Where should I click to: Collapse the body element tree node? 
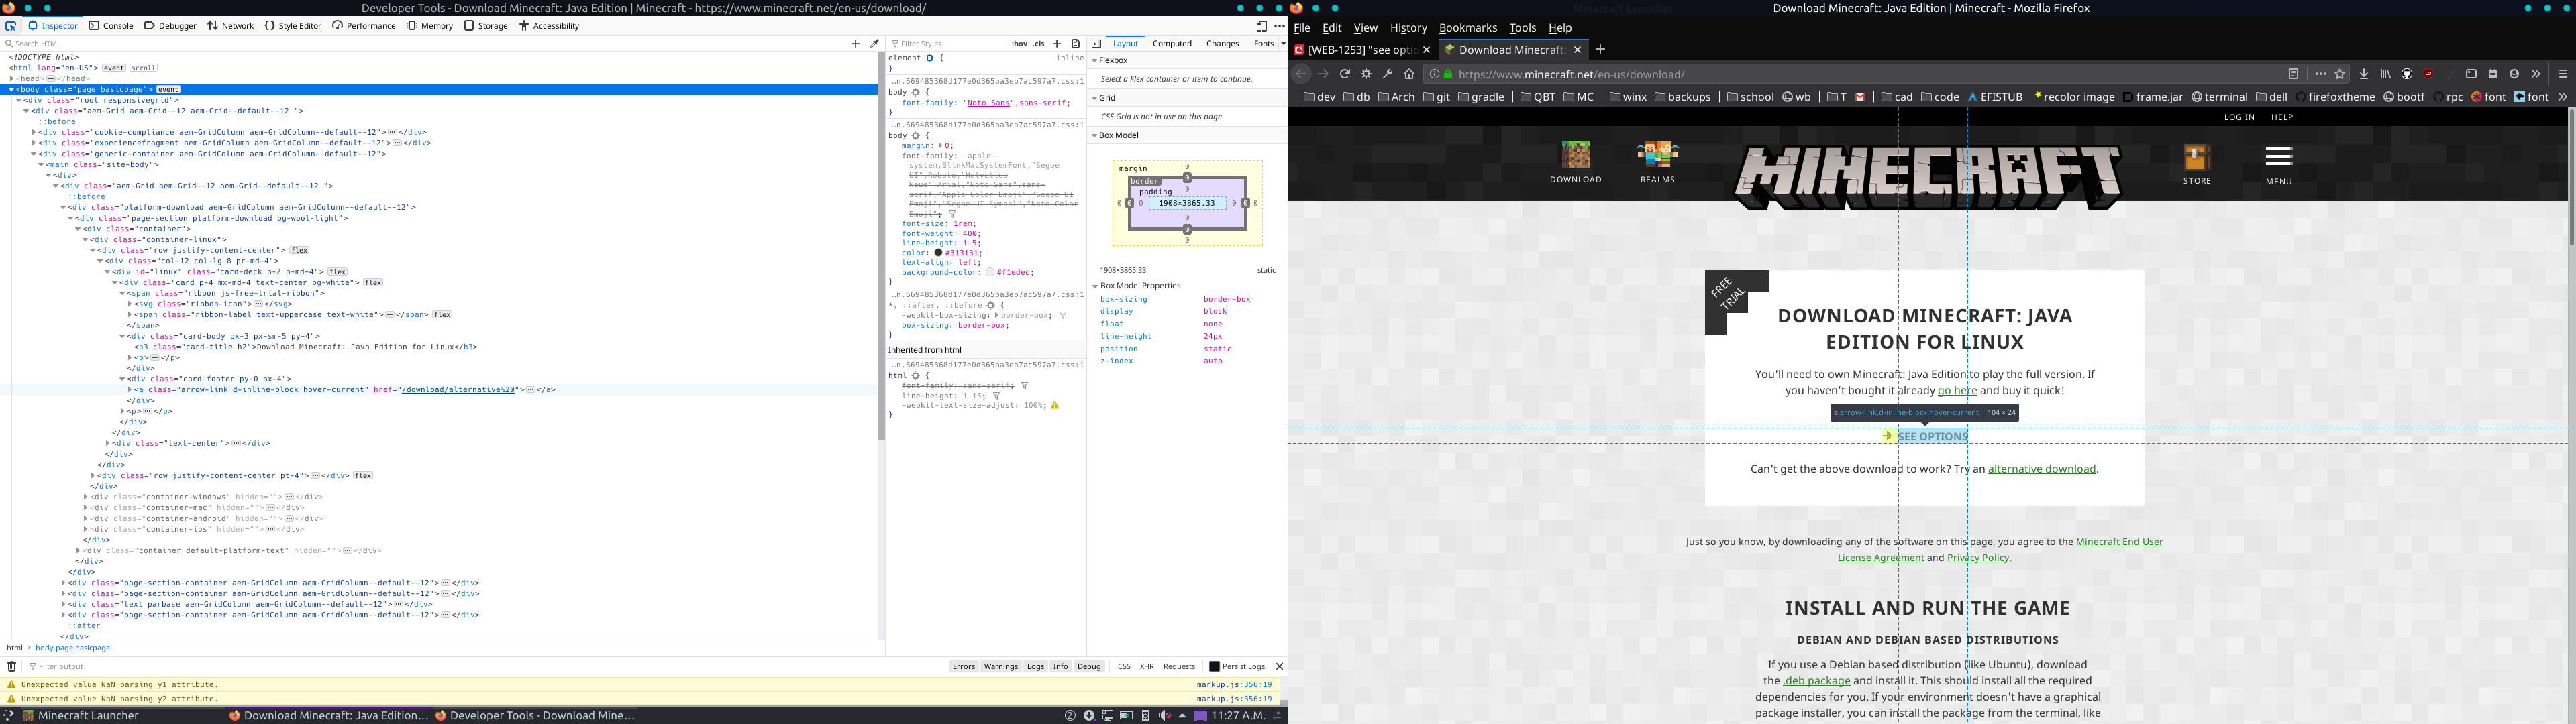(x=11, y=90)
